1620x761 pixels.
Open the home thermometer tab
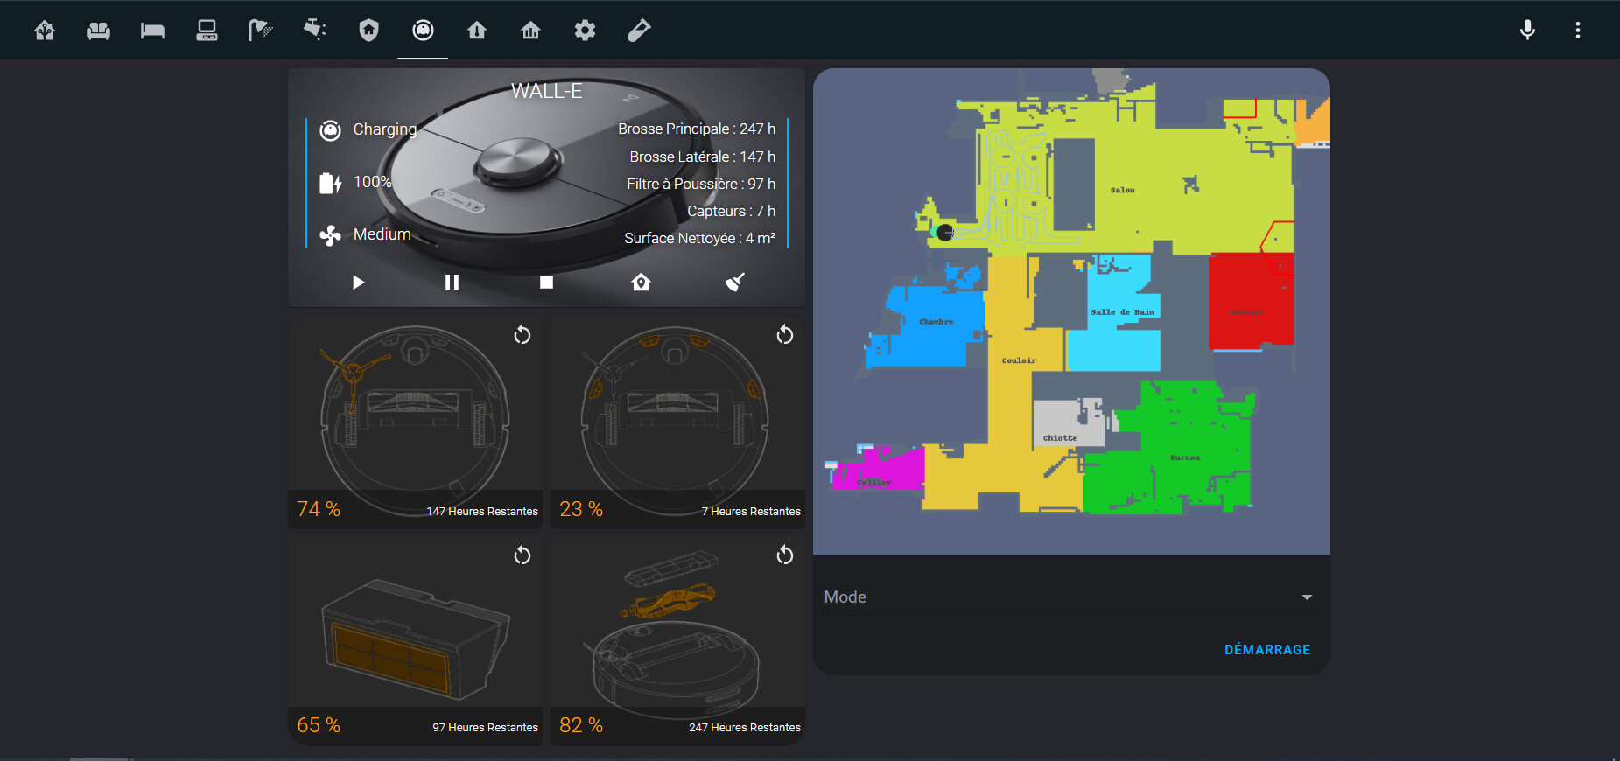477,31
